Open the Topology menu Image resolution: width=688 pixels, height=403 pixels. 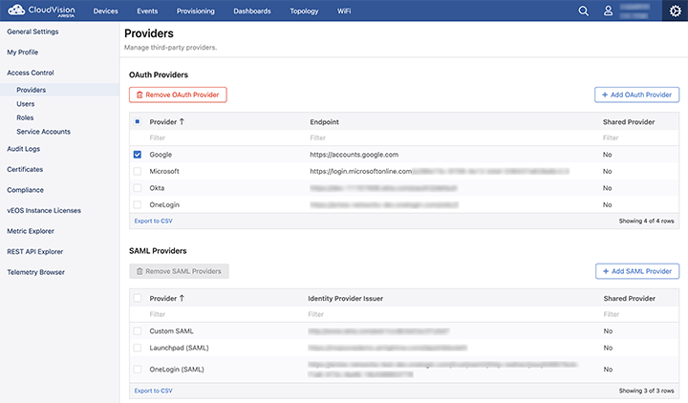coord(304,11)
